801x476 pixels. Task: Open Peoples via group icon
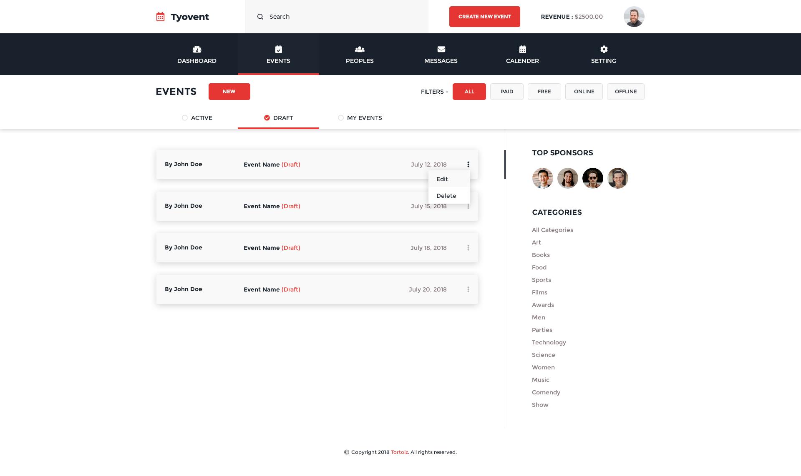(x=360, y=50)
